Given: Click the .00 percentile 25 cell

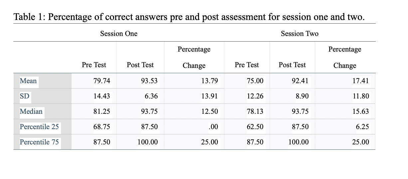Looking at the screenshot, I should click(x=213, y=127).
